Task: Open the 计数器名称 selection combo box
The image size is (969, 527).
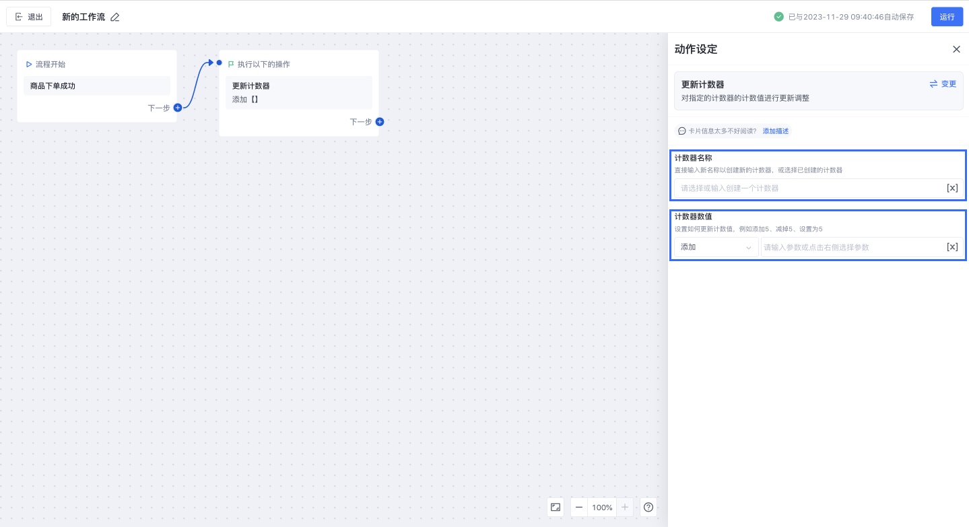Action: click(808, 188)
